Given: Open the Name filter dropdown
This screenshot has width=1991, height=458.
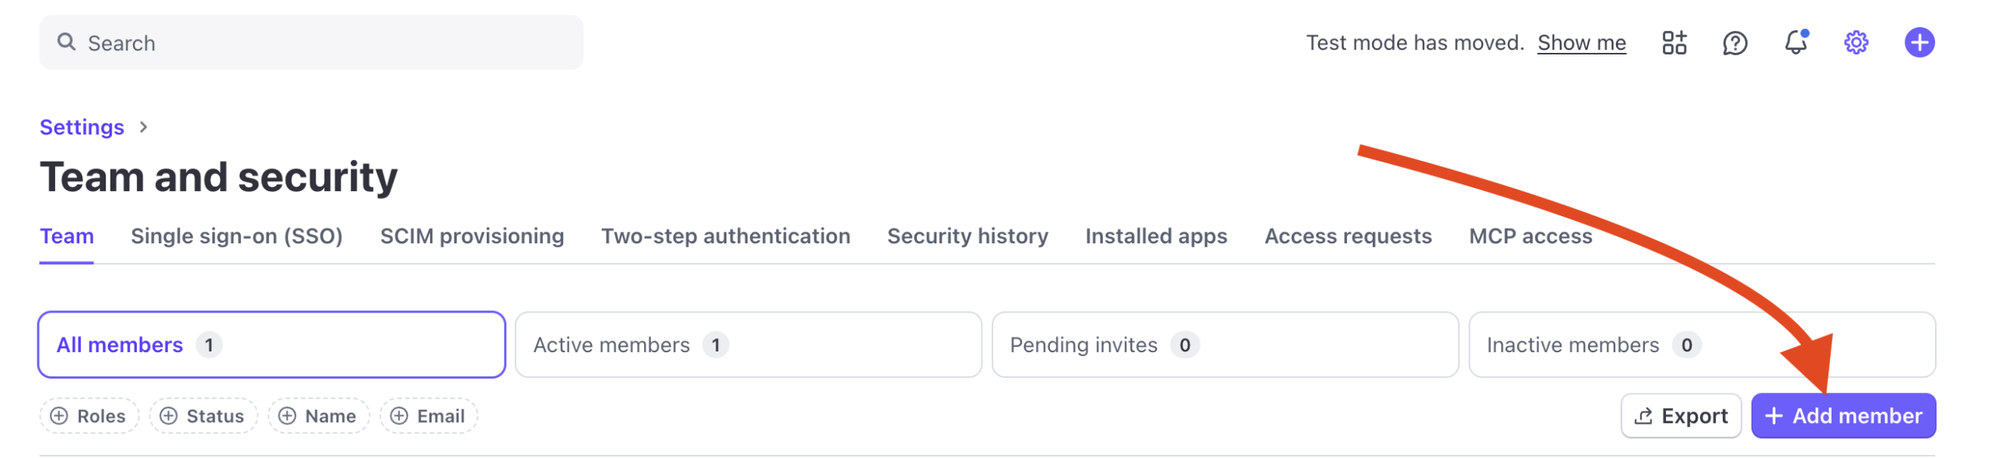Looking at the screenshot, I should click(318, 416).
